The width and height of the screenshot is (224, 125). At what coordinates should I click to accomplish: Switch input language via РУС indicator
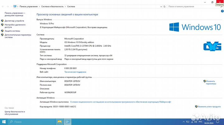pyautogui.click(x=201, y=122)
